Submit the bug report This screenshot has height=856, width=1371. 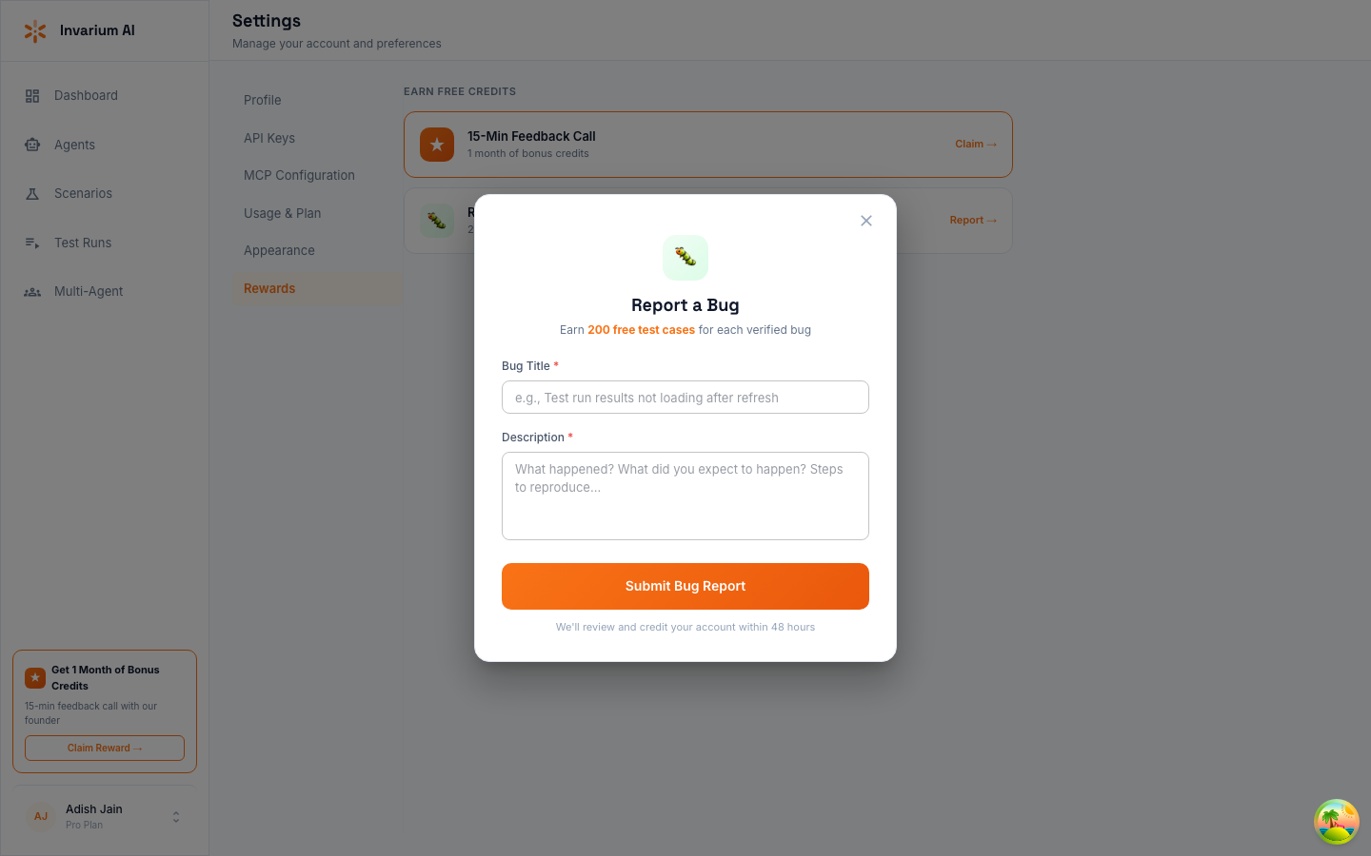[685, 586]
